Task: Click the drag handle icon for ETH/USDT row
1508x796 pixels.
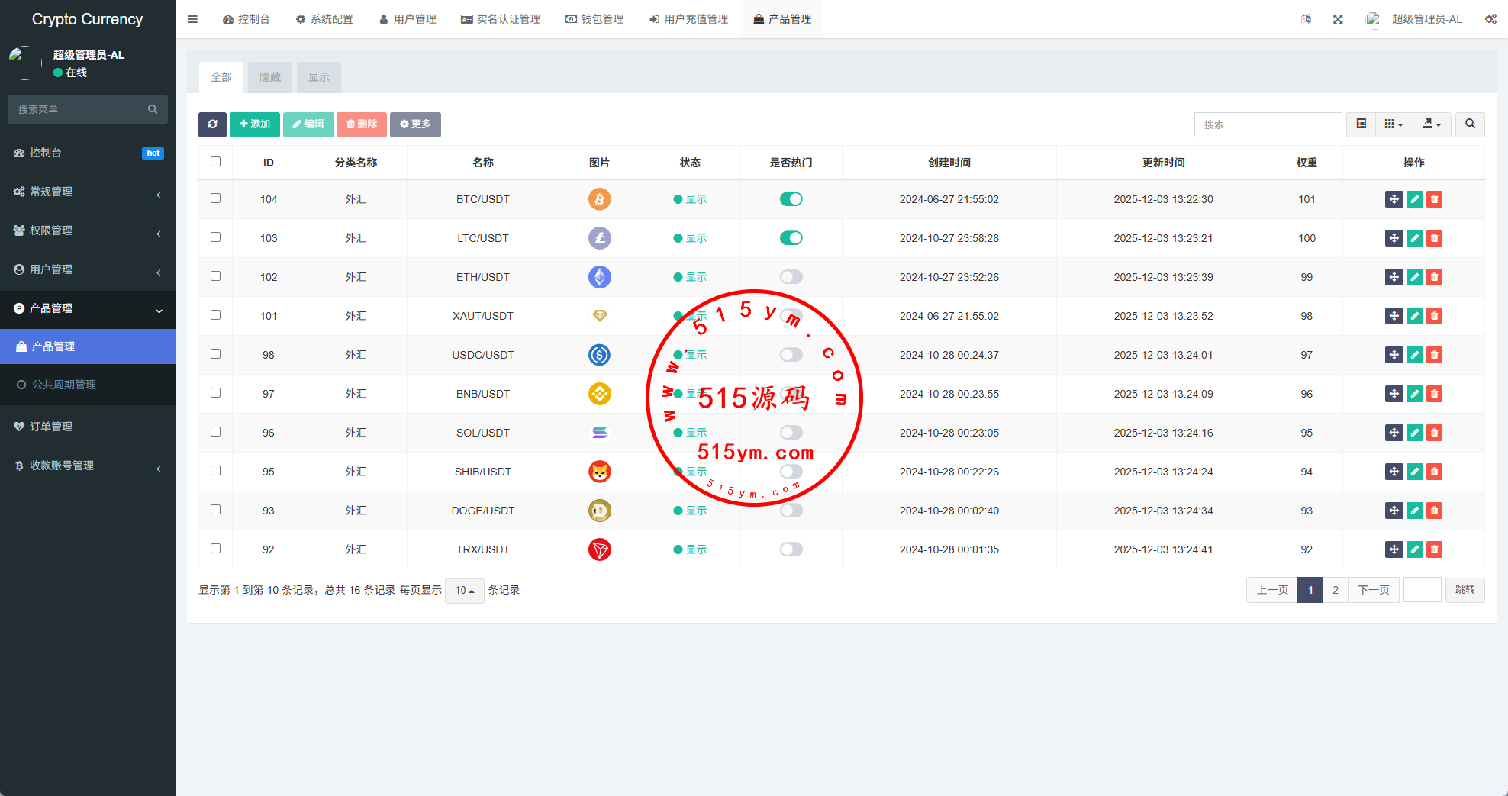Action: coord(1394,277)
